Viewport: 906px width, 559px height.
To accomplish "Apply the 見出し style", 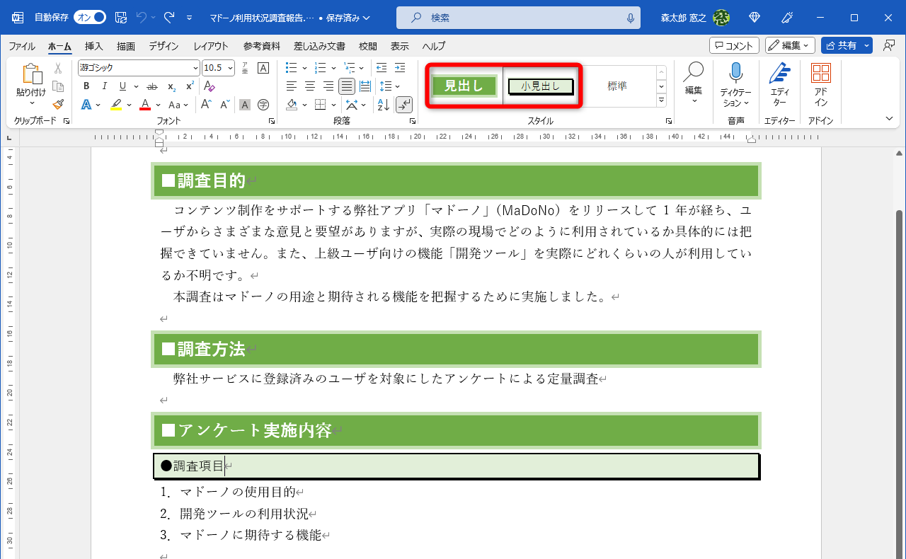I will pos(464,86).
